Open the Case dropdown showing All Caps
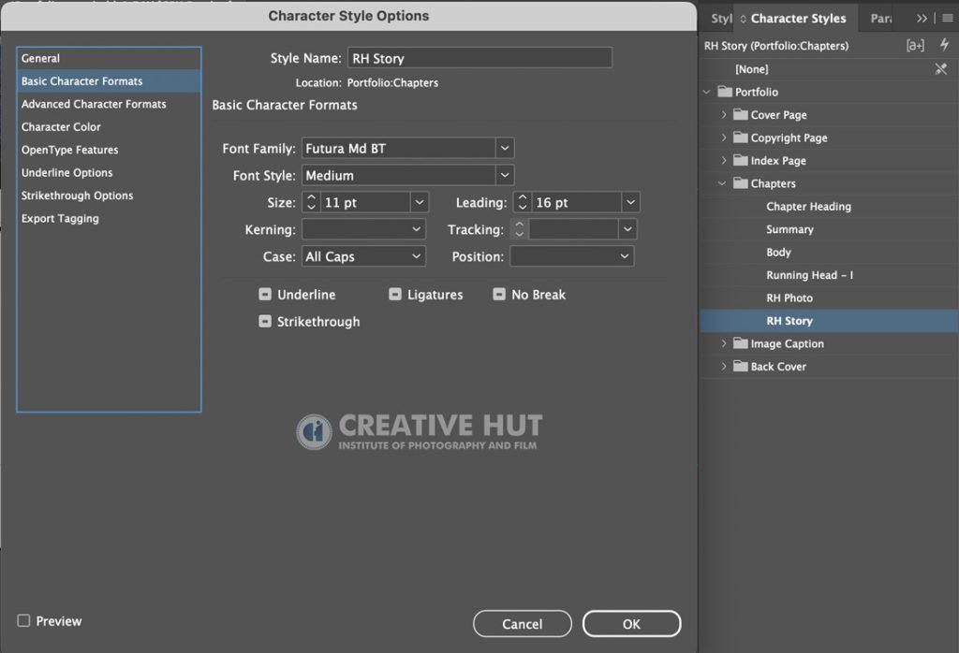Viewport: 959px width, 653px height. (x=363, y=256)
